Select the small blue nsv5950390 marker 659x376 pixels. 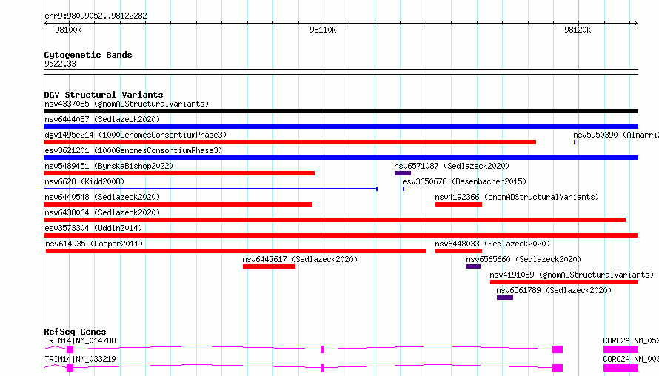click(x=575, y=142)
